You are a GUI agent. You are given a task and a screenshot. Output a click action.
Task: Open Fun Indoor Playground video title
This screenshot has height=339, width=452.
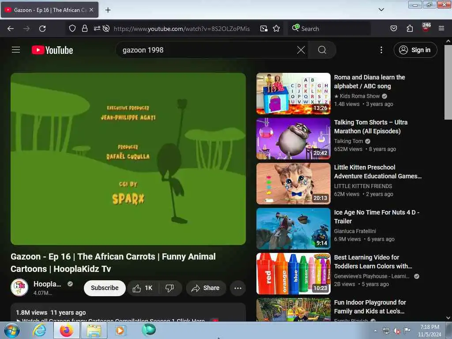pos(370,307)
